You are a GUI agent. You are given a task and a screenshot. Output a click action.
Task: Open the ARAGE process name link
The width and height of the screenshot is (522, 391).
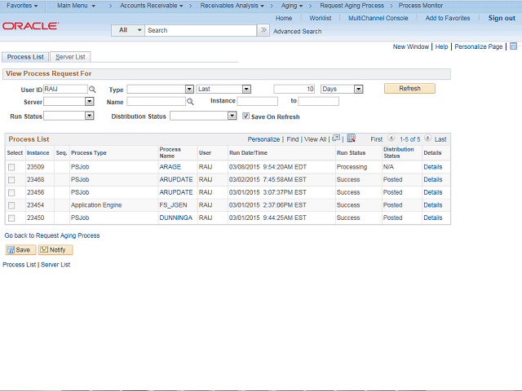click(x=170, y=167)
